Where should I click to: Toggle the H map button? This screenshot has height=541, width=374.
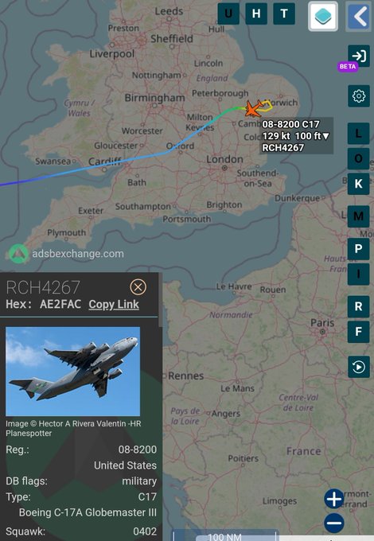[256, 14]
